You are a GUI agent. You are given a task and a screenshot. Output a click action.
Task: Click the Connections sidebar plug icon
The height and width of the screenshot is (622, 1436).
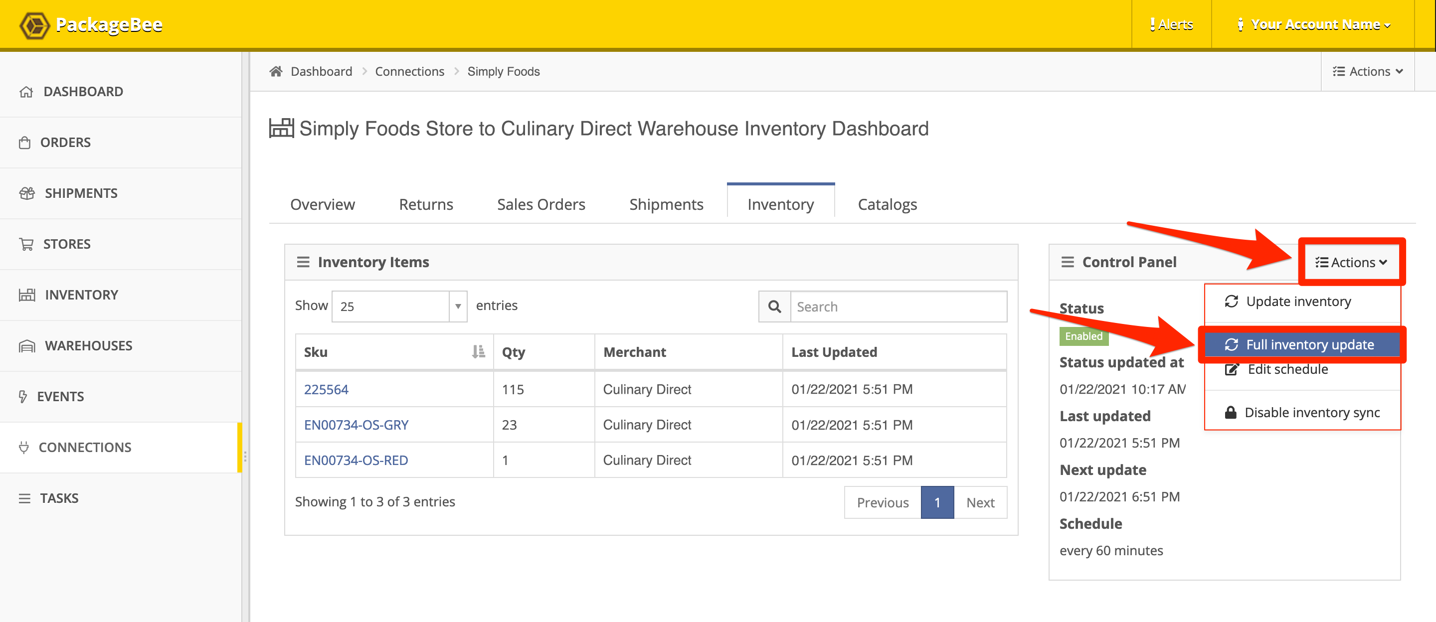[23, 447]
